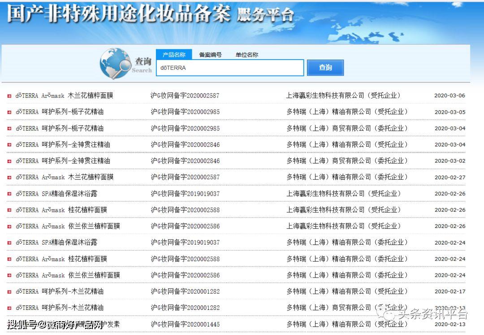Click red bullet icon of 依兰依兰植粹面膜 row dated 2020-02-24
484x335 pixels.
click(9, 276)
